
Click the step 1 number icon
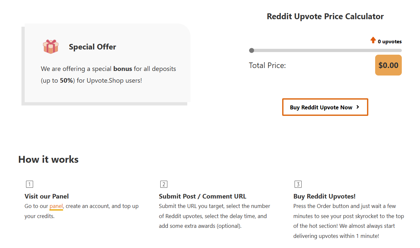[x=29, y=185]
